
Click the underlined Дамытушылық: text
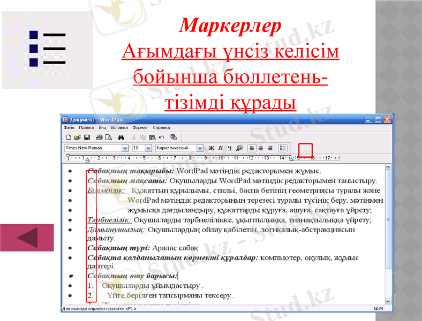pyautogui.click(x=116, y=230)
